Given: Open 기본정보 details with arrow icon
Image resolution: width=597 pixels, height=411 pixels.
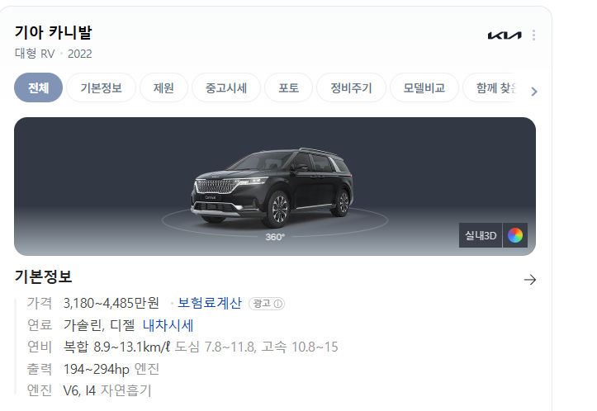Looking at the screenshot, I should pos(529,280).
